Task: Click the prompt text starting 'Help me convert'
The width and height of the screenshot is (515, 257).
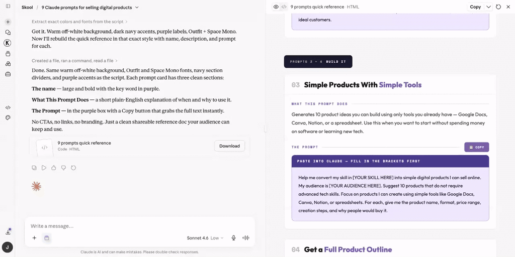Action: pos(390,194)
